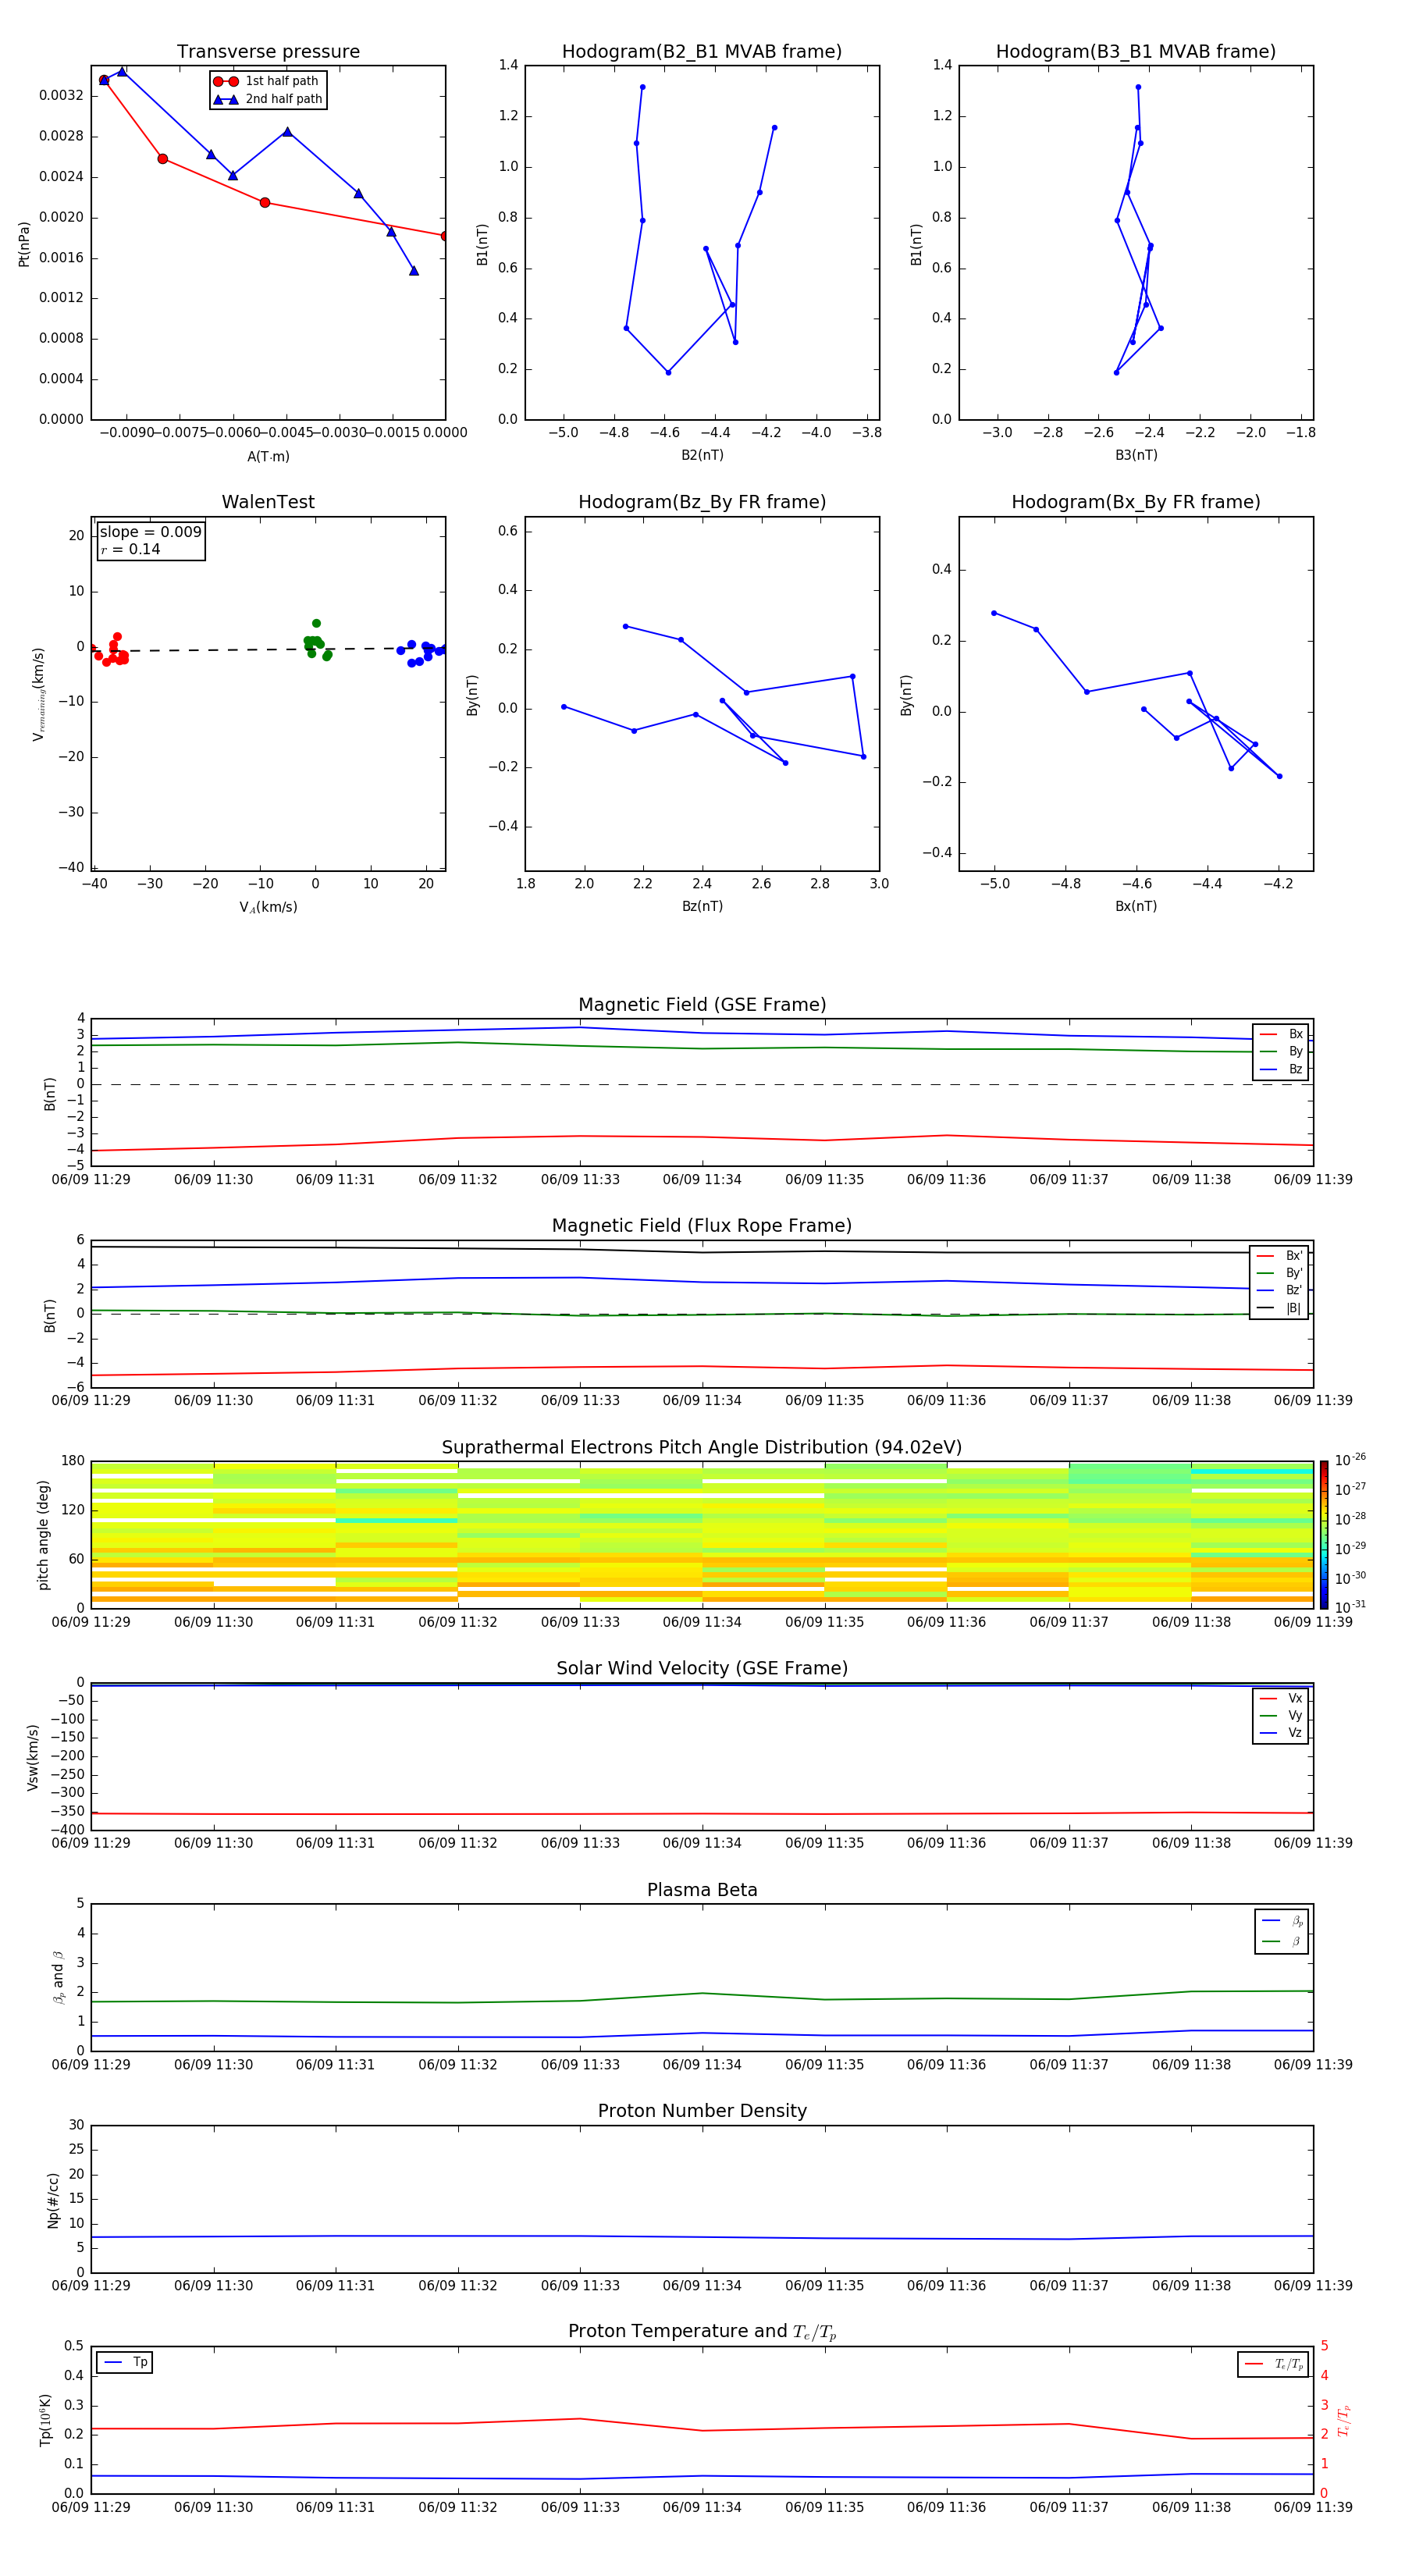Click 'Magnetic Field (GSE Frame)' title
The image size is (1405, 2576).
point(702,1005)
